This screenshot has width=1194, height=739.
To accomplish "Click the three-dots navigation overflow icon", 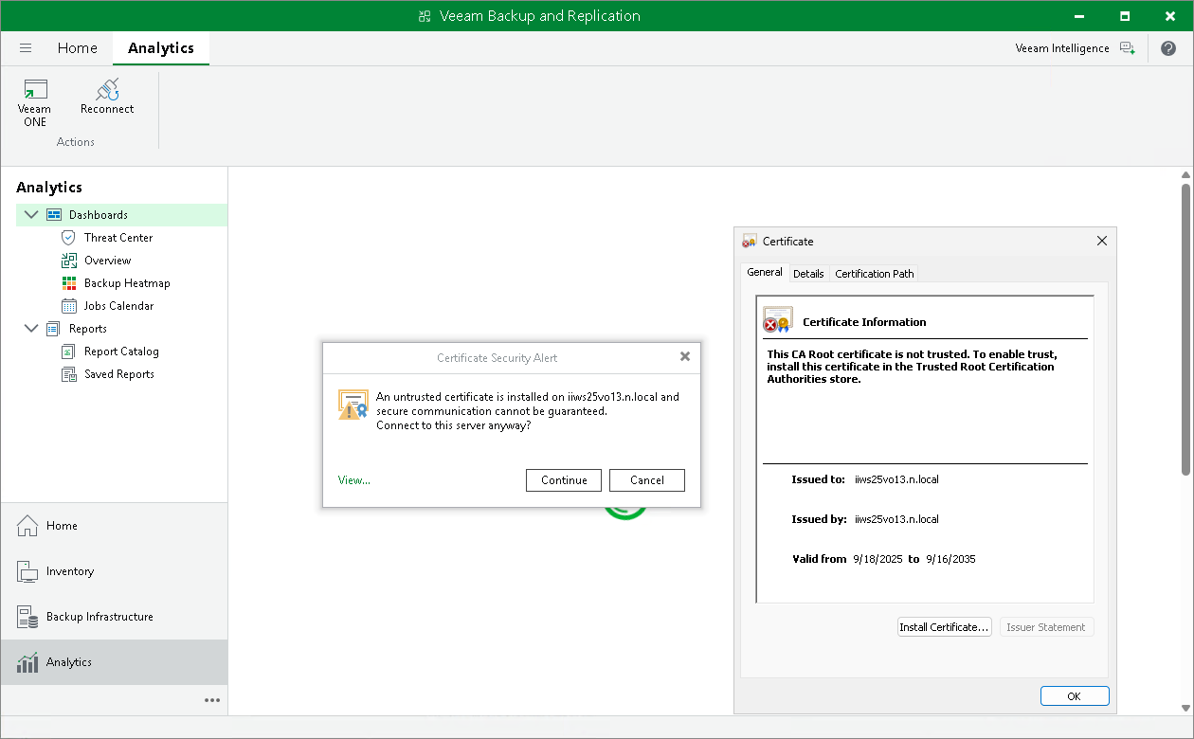I will click(x=212, y=700).
